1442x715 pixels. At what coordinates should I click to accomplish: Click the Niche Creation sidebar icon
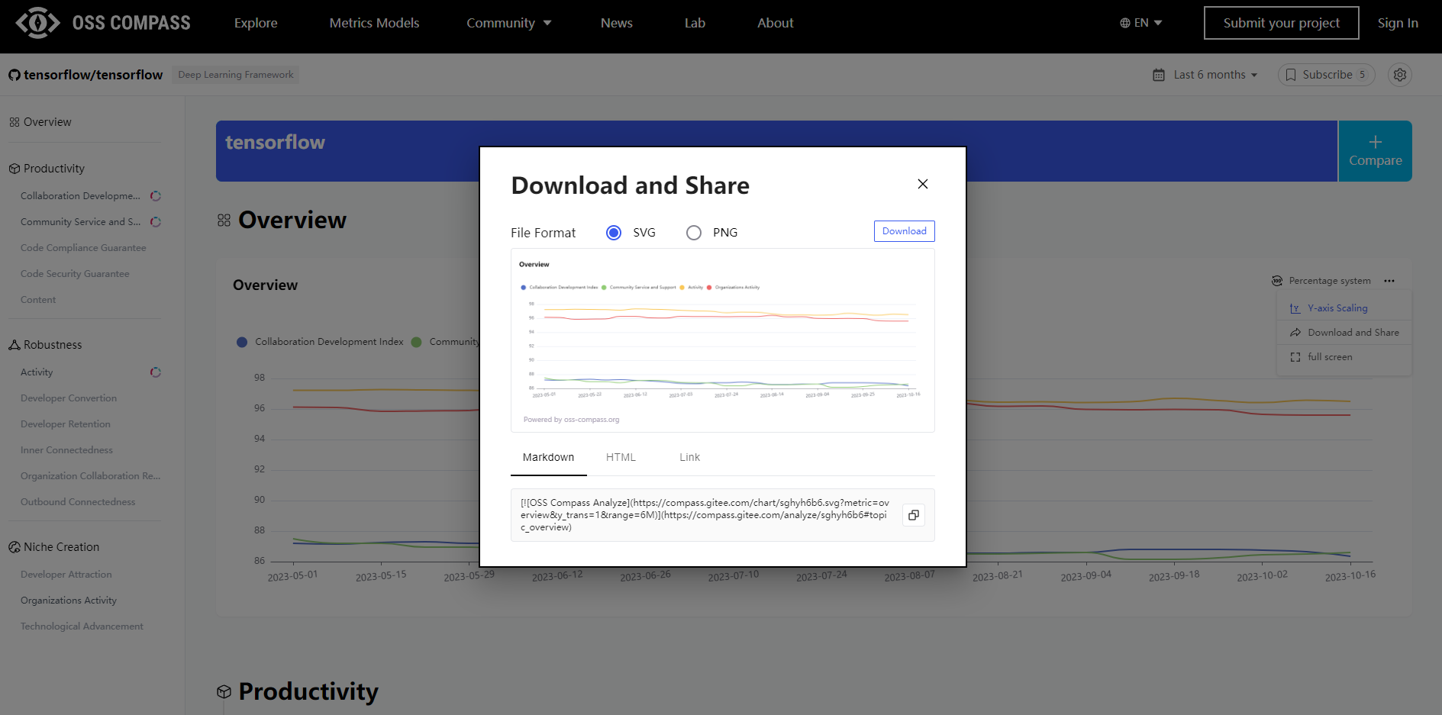click(15, 547)
